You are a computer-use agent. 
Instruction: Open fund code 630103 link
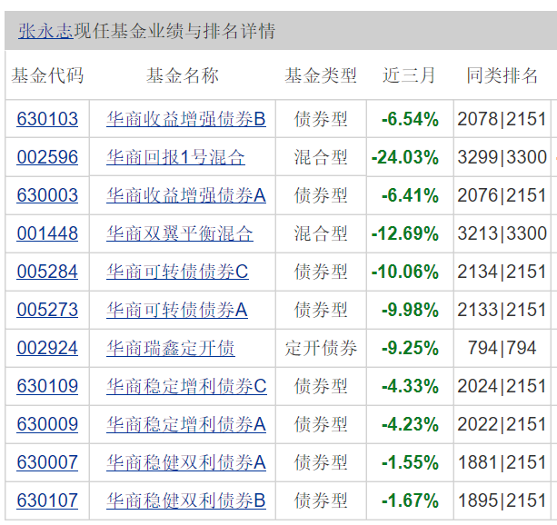coord(47,119)
